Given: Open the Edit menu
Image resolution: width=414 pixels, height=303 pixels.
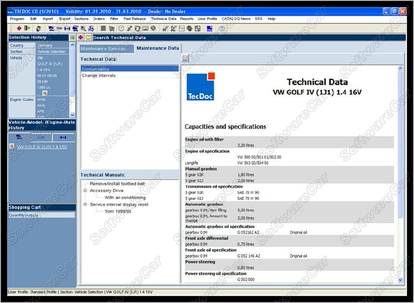Looking at the screenshot, I should click(33, 19).
